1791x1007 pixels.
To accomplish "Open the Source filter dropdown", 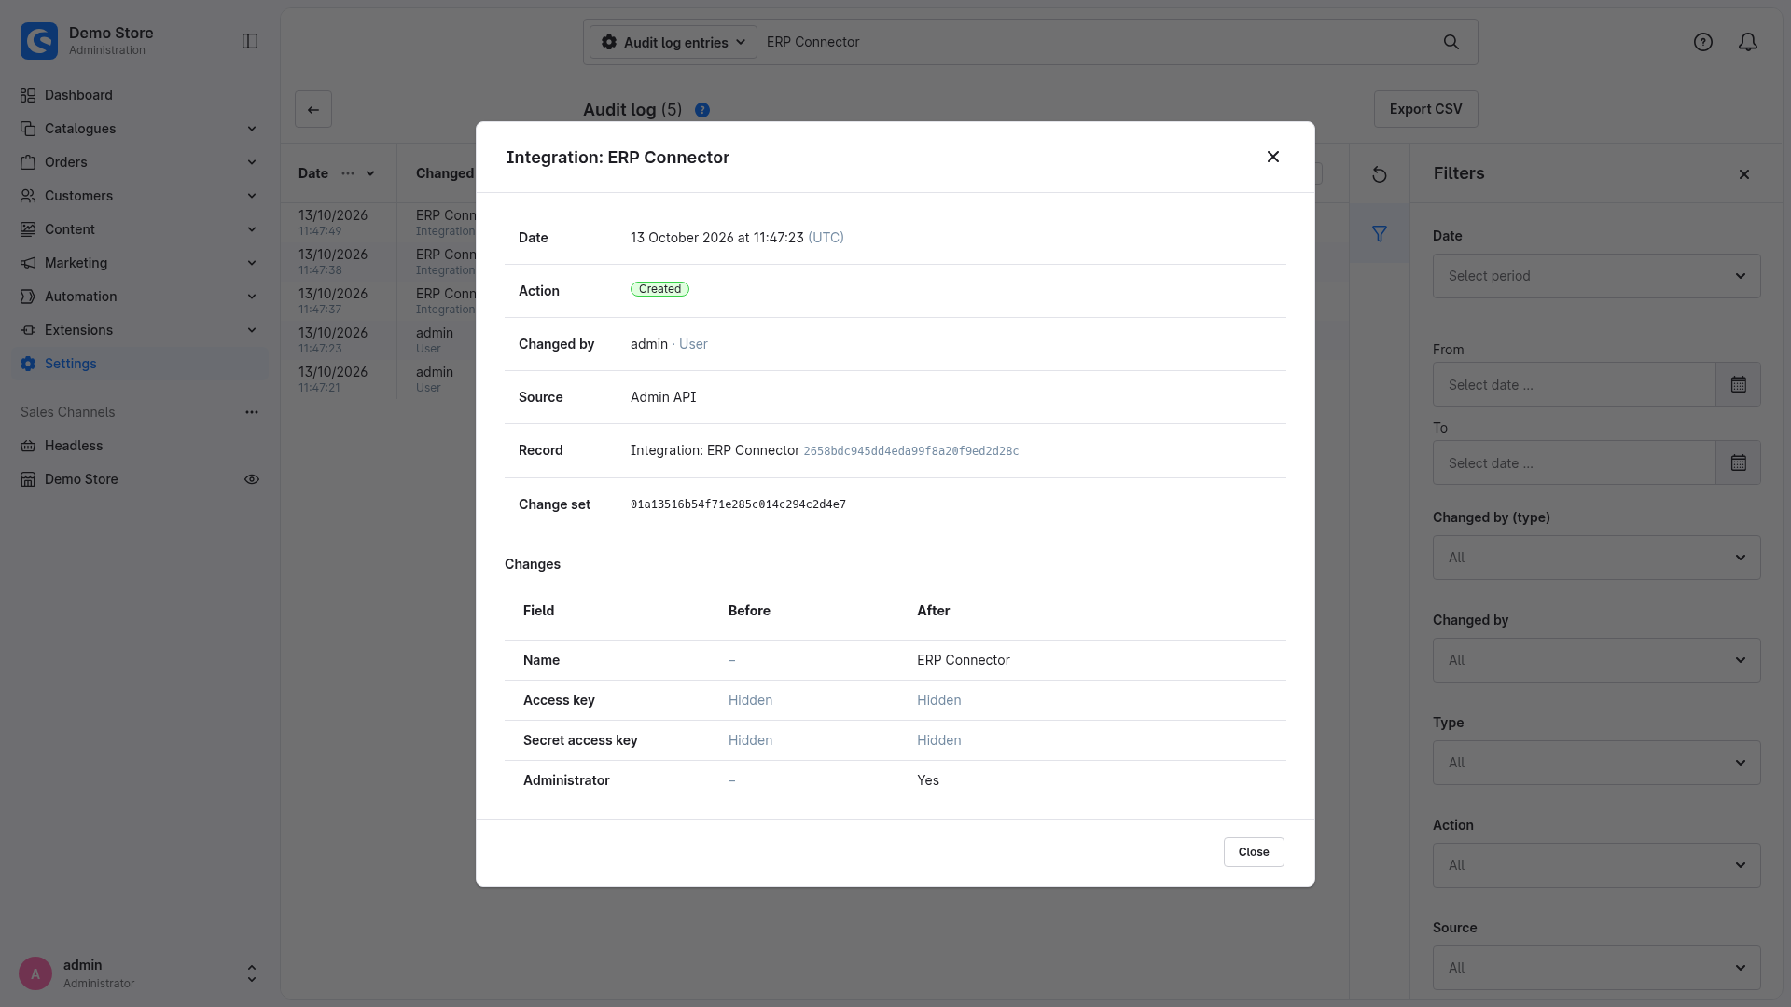I will [1597, 968].
